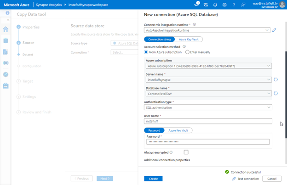Viewport: 287px width, 185px height.
Task: Select Enter manually radio button
Action: pyautogui.click(x=187, y=52)
